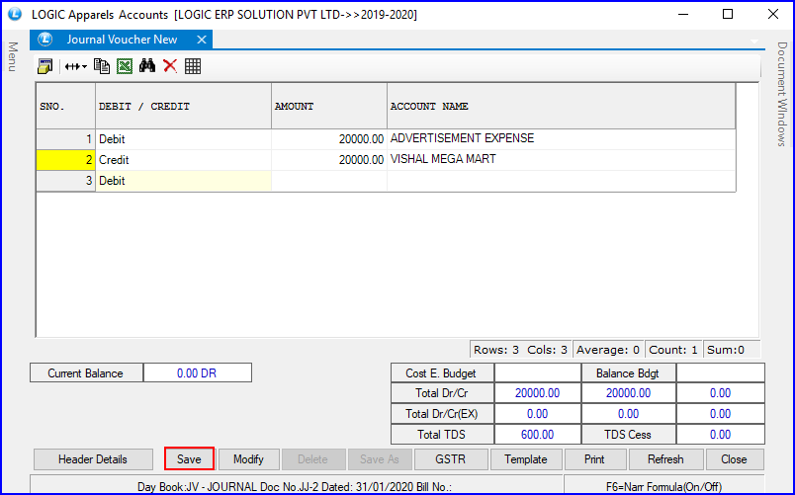Select row header number 3
This screenshot has width=795, height=495.
(x=66, y=181)
